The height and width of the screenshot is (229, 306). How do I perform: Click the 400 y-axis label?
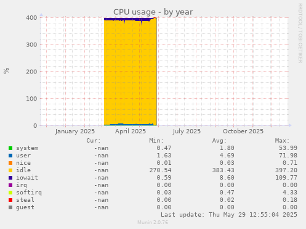(x=31, y=18)
